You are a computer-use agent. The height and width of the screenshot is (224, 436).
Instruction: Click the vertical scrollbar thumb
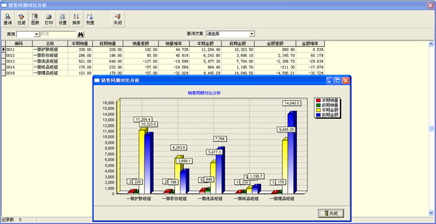coord(431,129)
